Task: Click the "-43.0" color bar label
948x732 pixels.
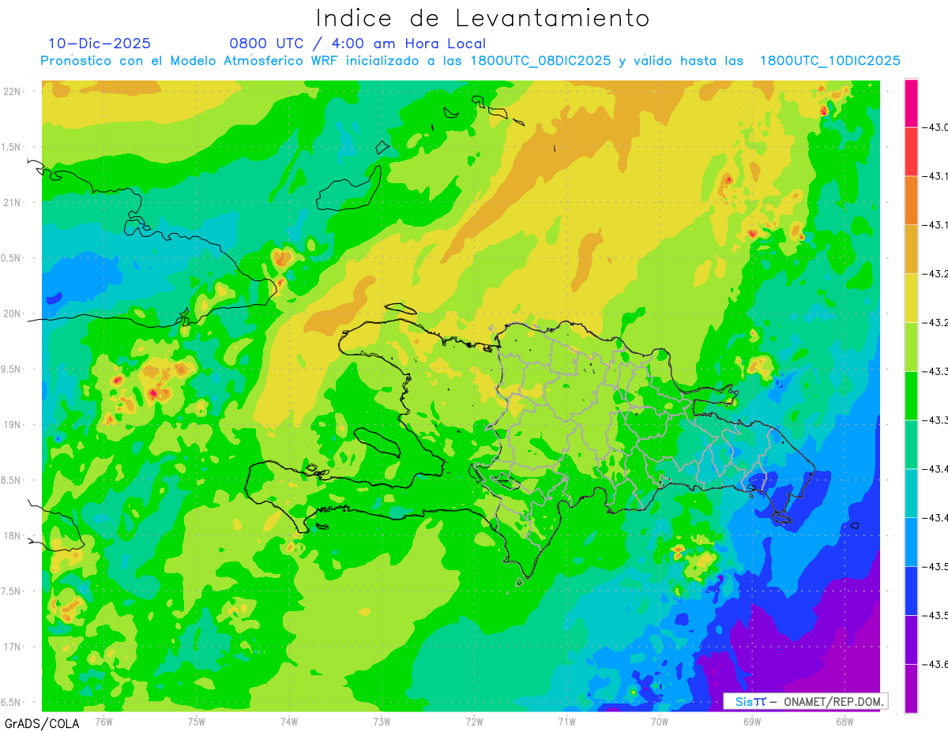Action: point(935,128)
